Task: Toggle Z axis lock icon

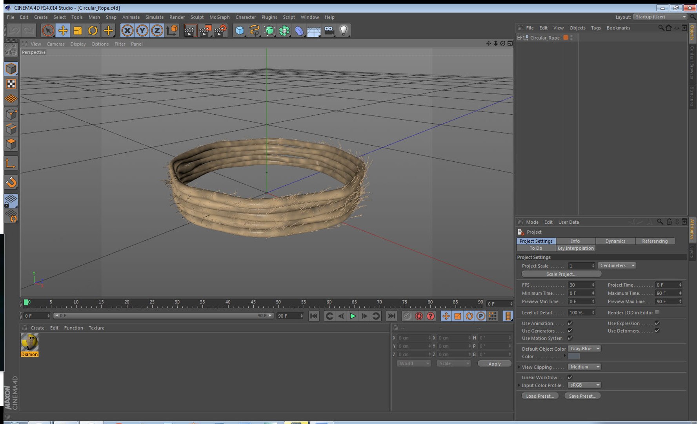Action: (x=157, y=31)
